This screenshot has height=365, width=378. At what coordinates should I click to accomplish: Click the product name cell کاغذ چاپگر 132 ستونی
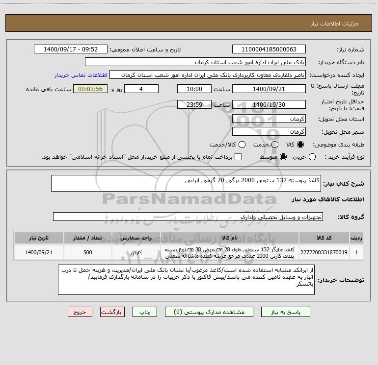230,252
